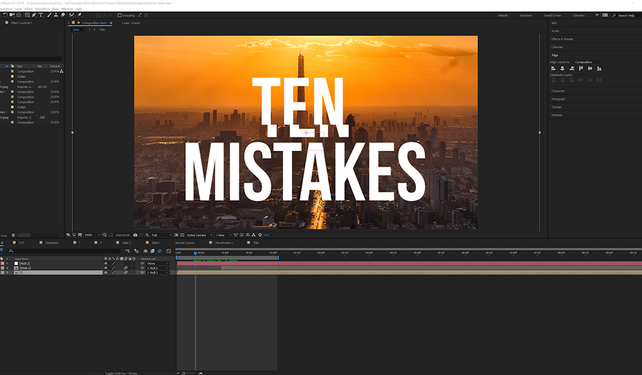Screen dimensions: 642x375
Task: Select the Pen tool
Action: tap(33, 14)
